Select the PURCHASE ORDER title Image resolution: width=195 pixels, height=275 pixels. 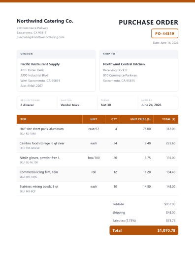(148, 23)
